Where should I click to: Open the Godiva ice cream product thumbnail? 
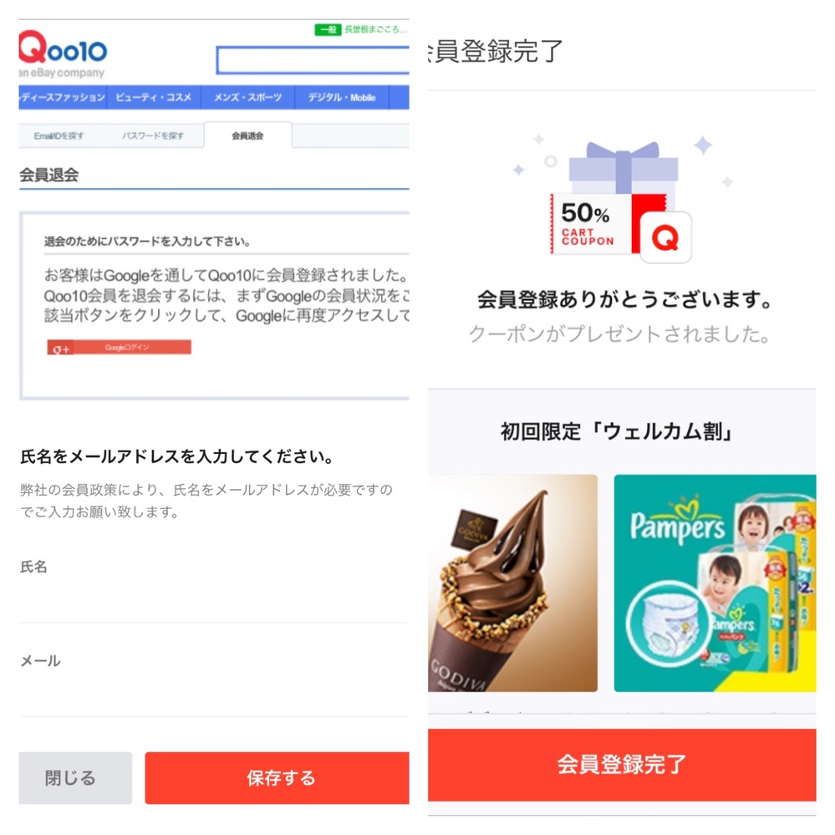[x=513, y=583]
